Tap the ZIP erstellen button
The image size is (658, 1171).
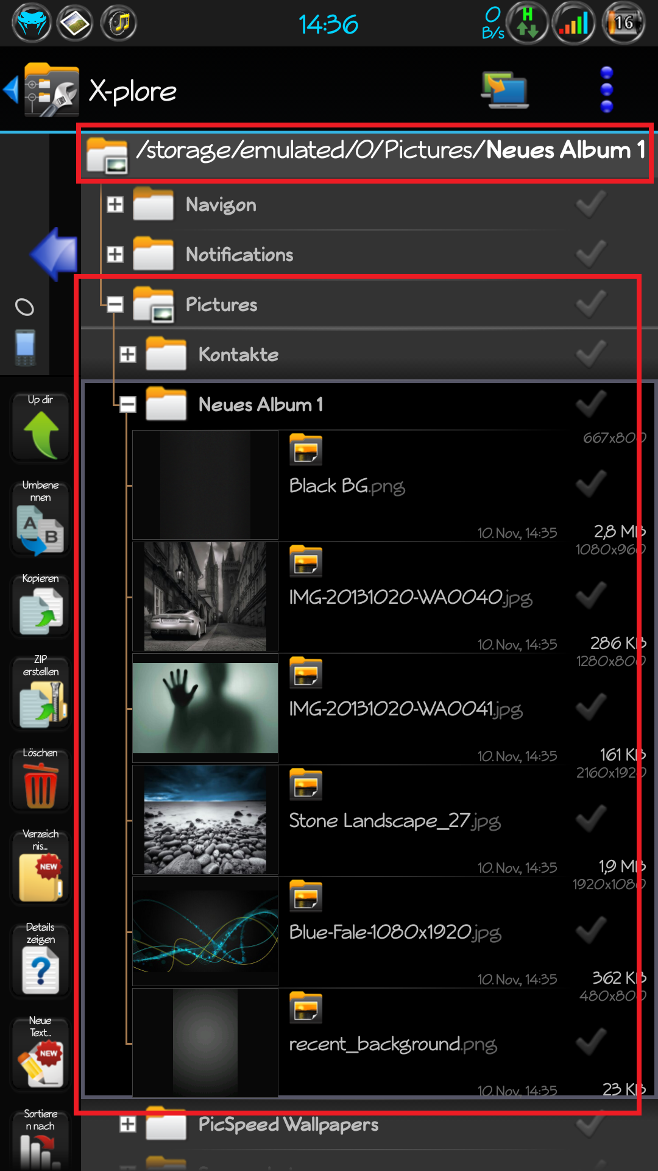(x=41, y=692)
